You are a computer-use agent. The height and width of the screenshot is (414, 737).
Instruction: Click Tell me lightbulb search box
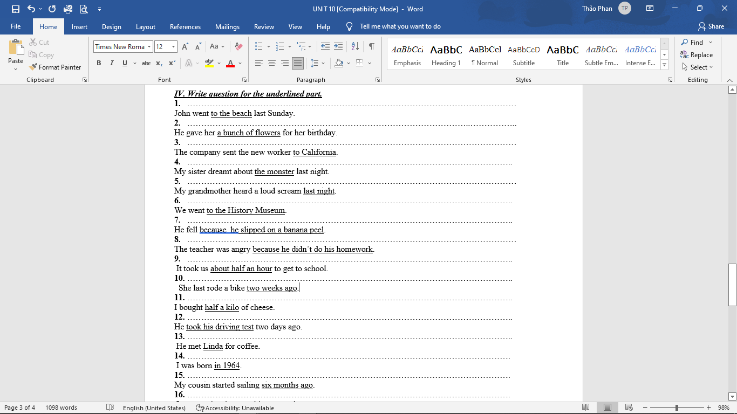[393, 26]
